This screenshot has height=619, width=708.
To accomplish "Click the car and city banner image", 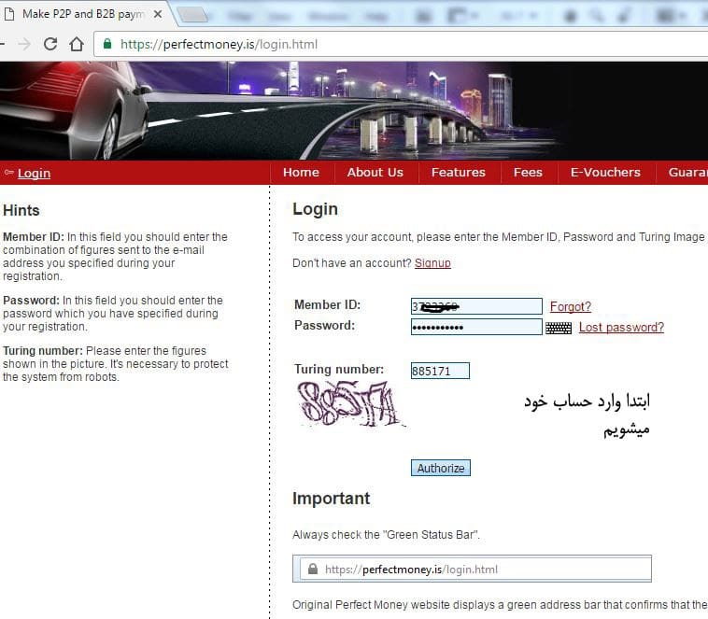I will 354,110.
